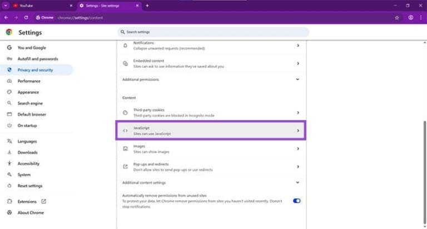The width and height of the screenshot is (427, 229).
Task: Bookmark this page using the star icon
Action: [397, 17]
